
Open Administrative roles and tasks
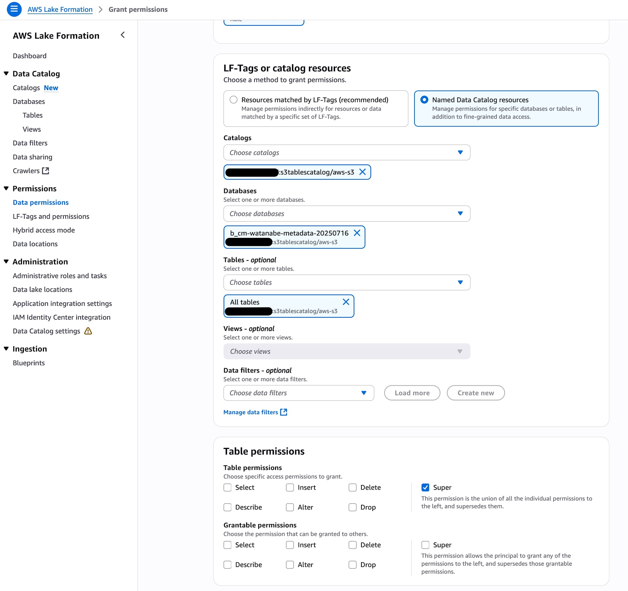click(x=60, y=276)
